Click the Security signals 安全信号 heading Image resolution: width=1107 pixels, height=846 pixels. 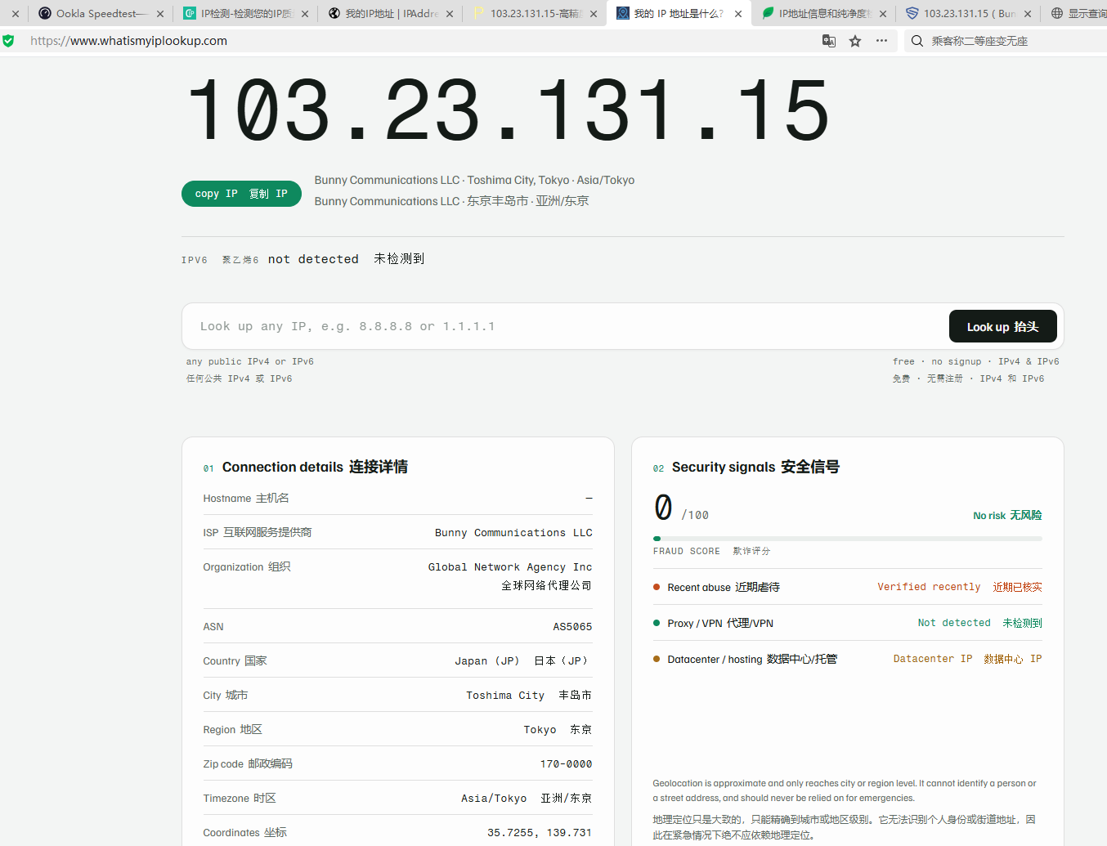point(755,467)
